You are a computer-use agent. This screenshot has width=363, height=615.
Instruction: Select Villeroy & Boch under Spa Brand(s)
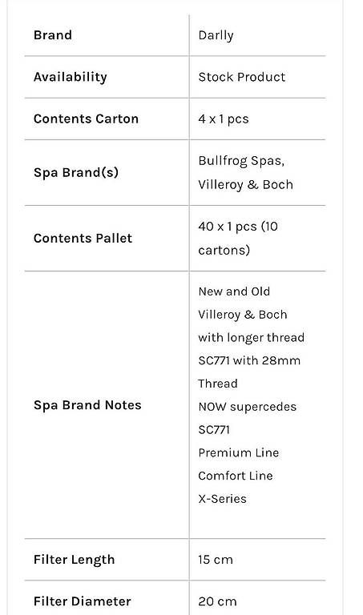(x=246, y=184)
